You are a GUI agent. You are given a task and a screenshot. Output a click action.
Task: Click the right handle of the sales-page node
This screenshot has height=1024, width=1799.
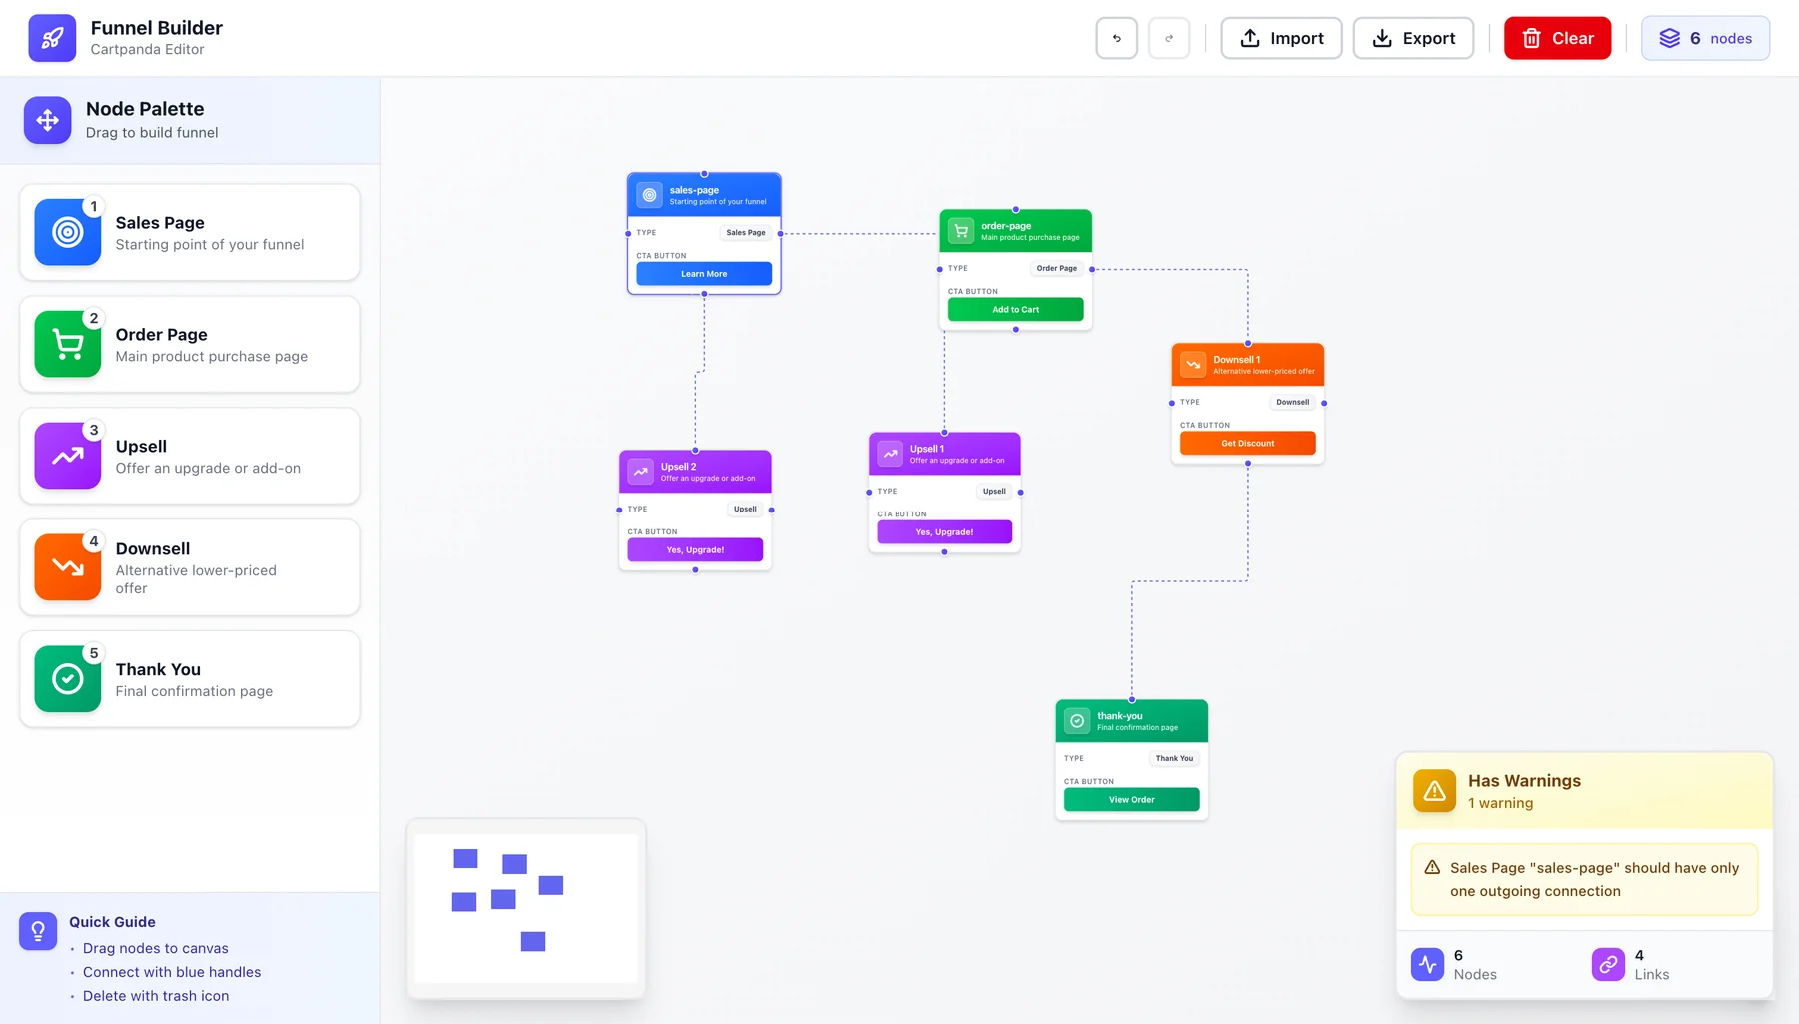click(x=781, y=234)
